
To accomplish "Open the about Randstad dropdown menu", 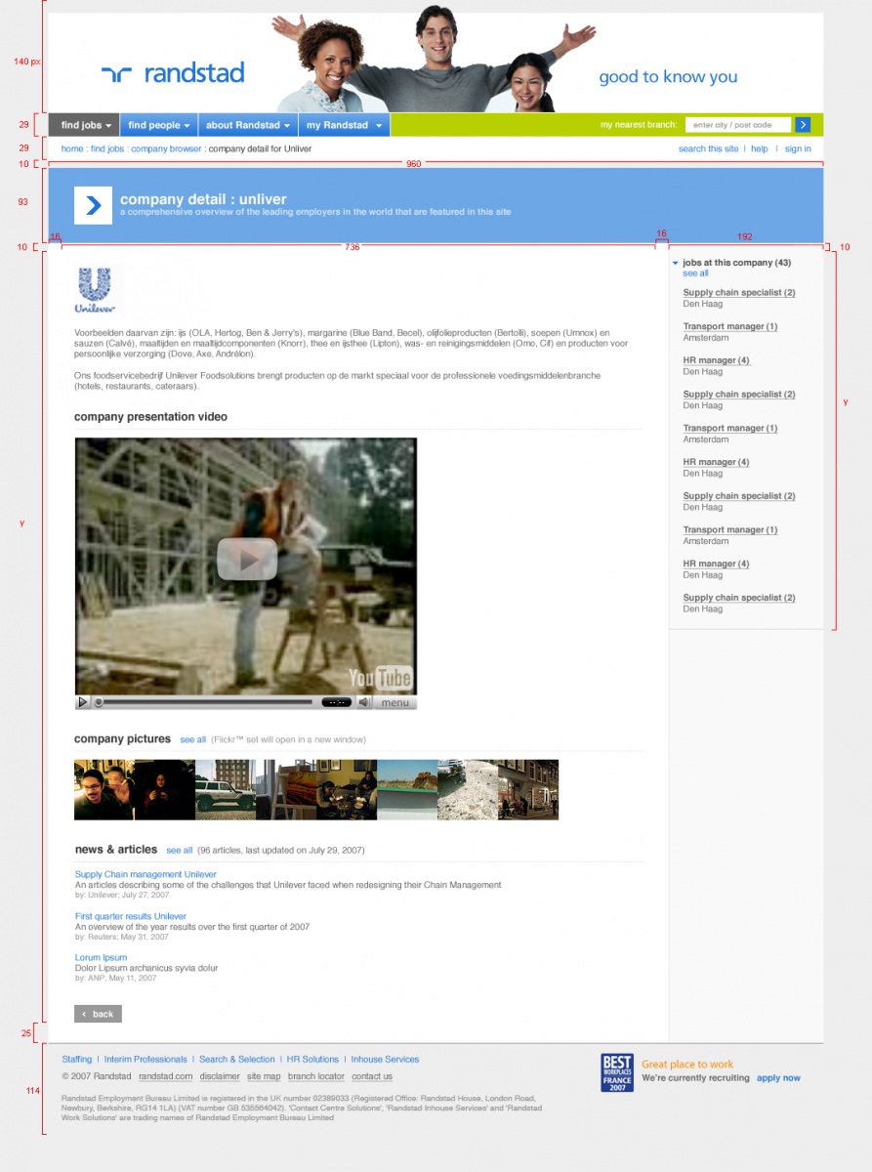I will 248,125.
